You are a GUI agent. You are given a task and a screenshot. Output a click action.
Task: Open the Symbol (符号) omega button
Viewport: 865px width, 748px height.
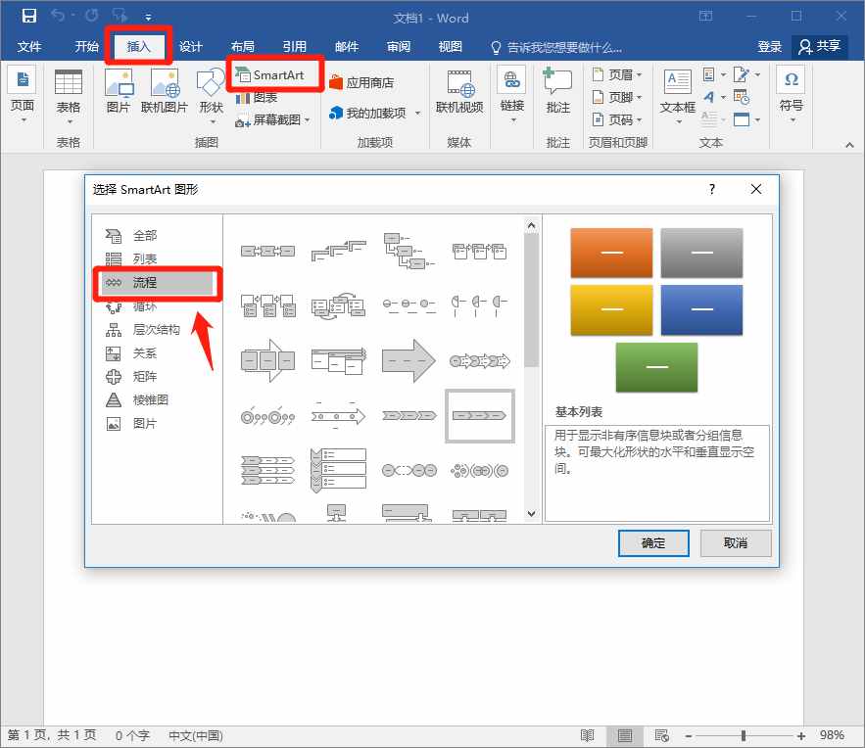coord(792,95)
